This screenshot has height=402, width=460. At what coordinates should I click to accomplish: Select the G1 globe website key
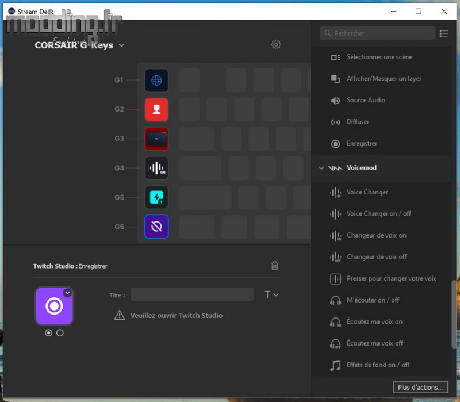(156, 80)
